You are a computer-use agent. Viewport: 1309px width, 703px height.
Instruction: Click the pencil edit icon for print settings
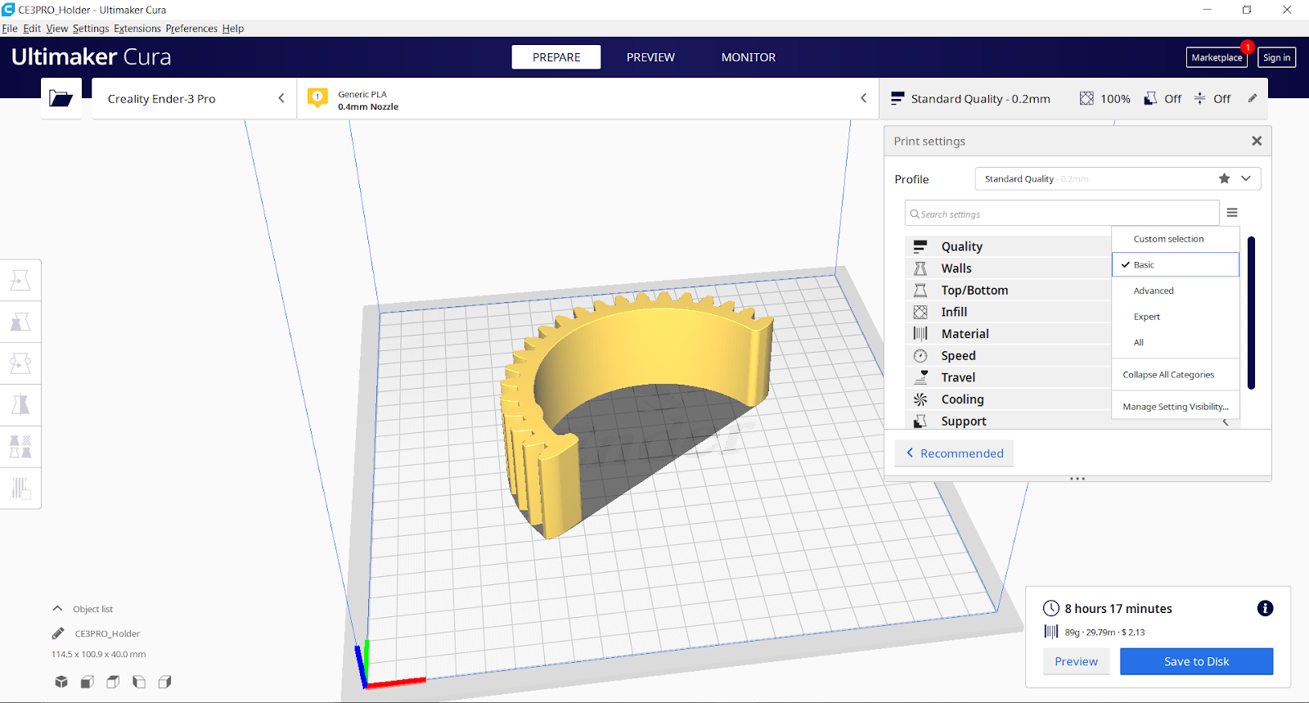[1252, 98]
